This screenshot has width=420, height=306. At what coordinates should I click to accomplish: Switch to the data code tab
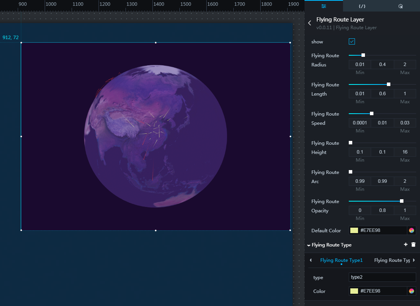pos(362,6)
